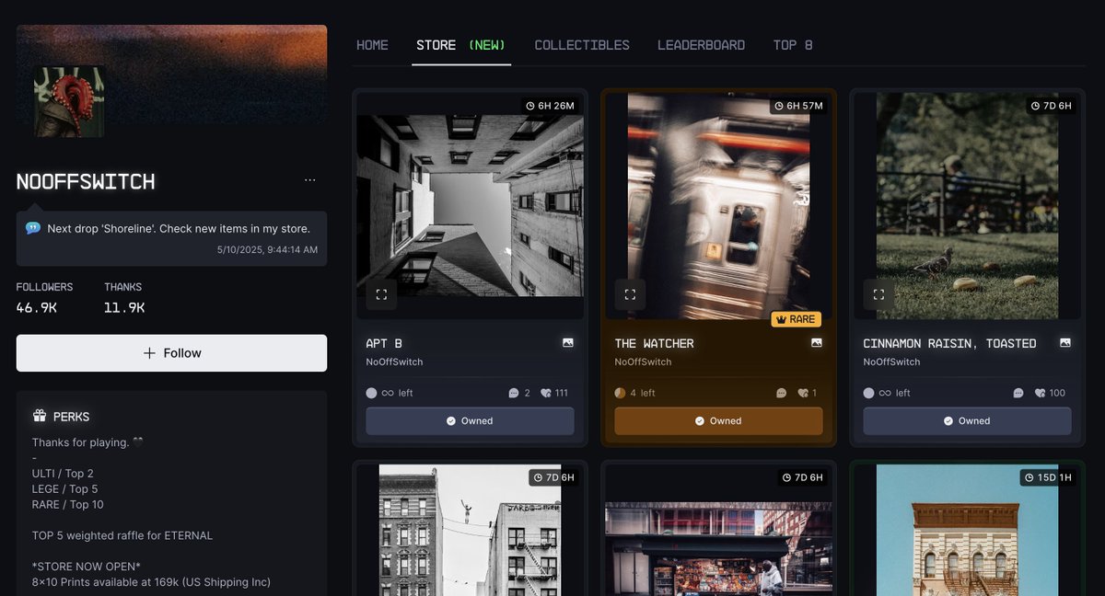
Task: Click the thanks heart icon on APT B card
Action: coord(546,393)
